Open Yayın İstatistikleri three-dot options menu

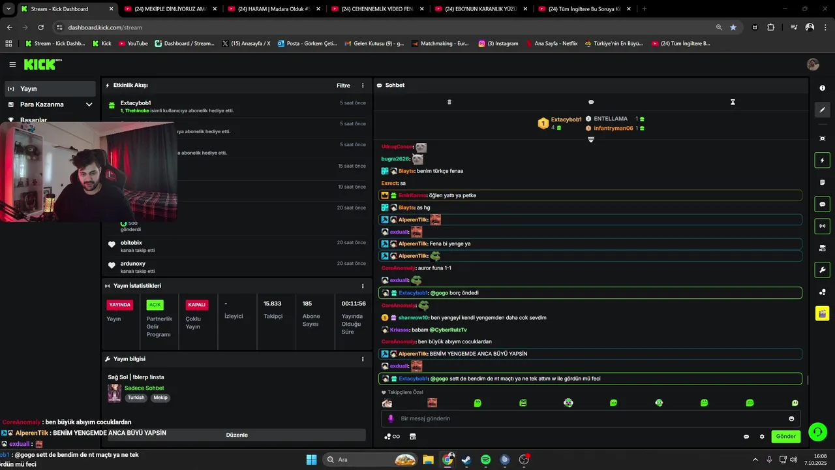pyautogui.click(x=363, y=286)
